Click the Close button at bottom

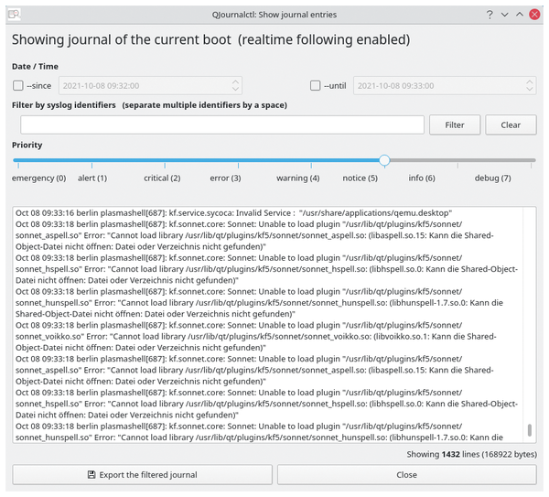tap(407, 475)
